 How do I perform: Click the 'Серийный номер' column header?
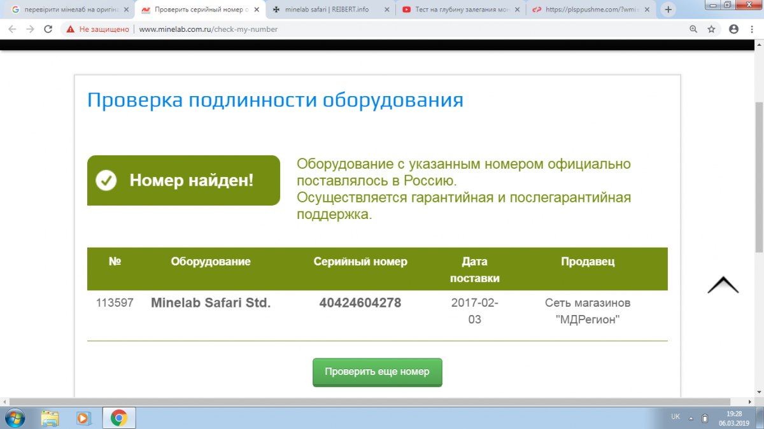(360, 262)
